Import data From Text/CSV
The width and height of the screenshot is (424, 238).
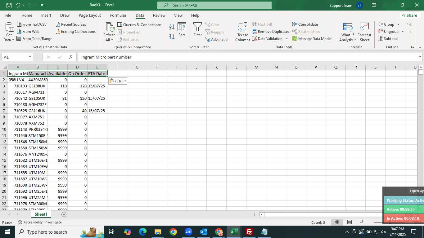click(32, 24)
